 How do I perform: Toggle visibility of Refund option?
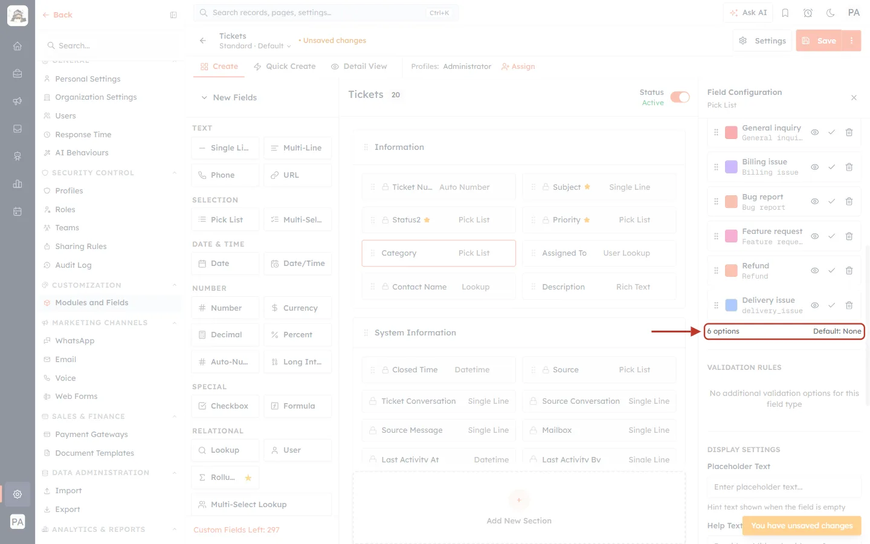(814, 271)
